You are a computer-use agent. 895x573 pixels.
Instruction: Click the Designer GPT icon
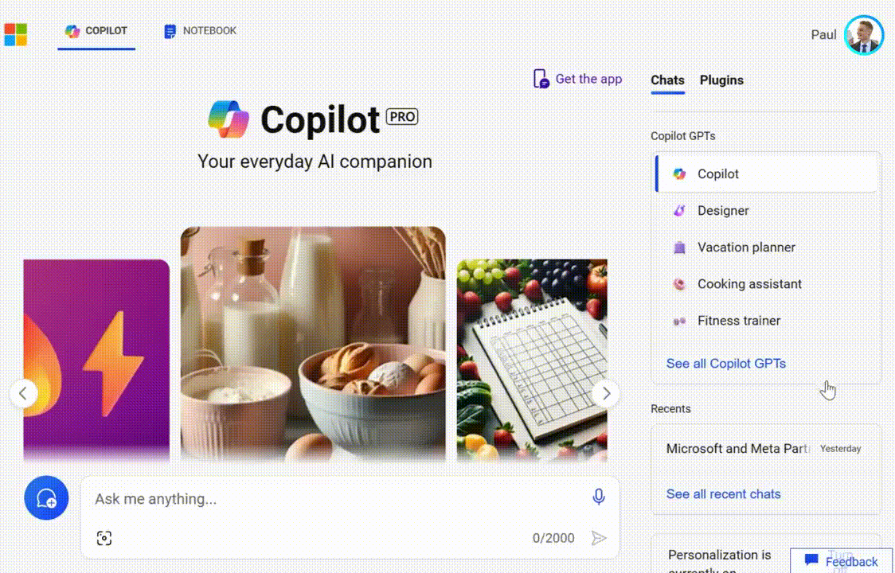click(x=679, y=211)
